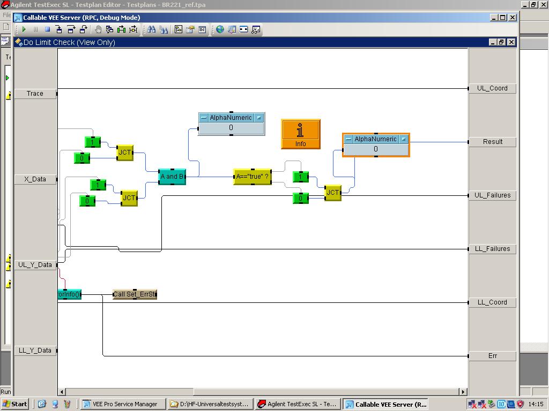Minimize the left AlphaNumeric object
Screen dimensions: 549x411
[x=204, y=118]
